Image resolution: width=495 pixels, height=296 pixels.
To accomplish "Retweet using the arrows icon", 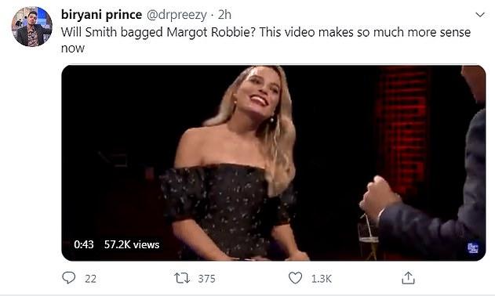I will [182, 278].
